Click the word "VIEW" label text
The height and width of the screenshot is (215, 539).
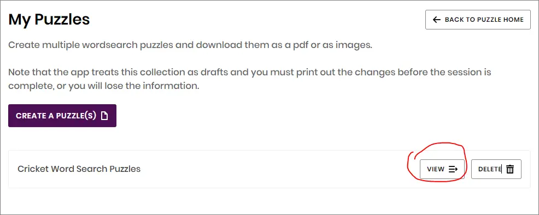tap(436, 169)
